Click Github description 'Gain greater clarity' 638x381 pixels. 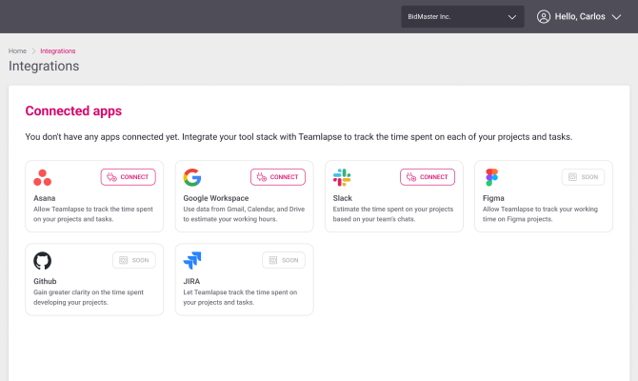click(89, 297)
